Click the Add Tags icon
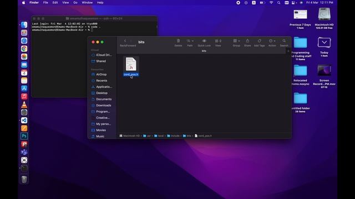This screenshot has width=355, height=199. point(260,41)
